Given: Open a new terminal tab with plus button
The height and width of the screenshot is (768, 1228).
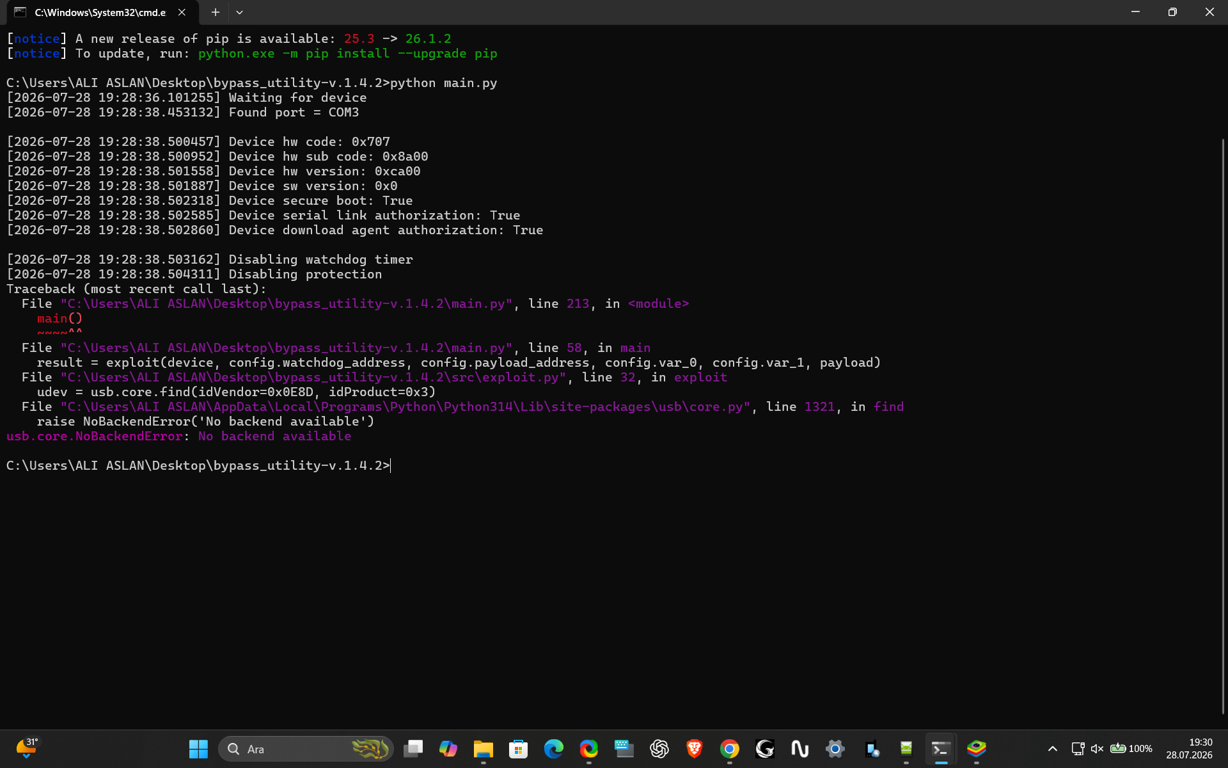Looking at the screenshot, I should pyautogui.click(x=216, y=12).
